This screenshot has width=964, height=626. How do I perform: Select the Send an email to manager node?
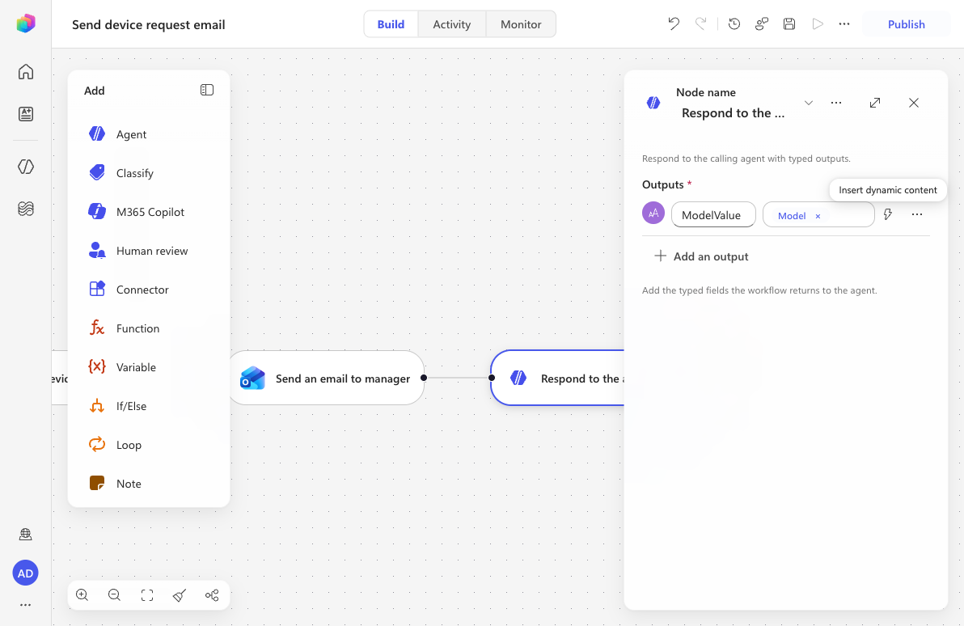[327, 378]
